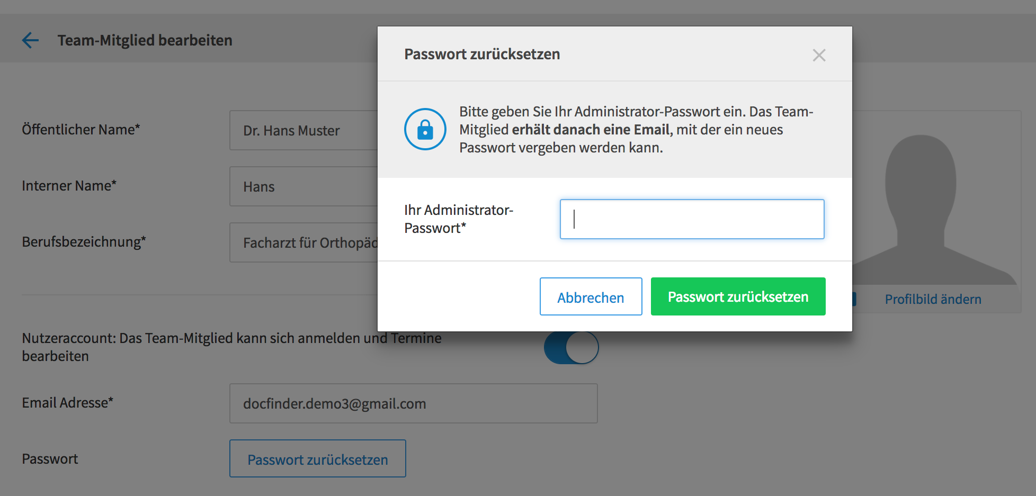This screenshot has width=1036, height=496.
Task: Toggle the Nutzeraccount switch
Action: click(x=571, y=348)
